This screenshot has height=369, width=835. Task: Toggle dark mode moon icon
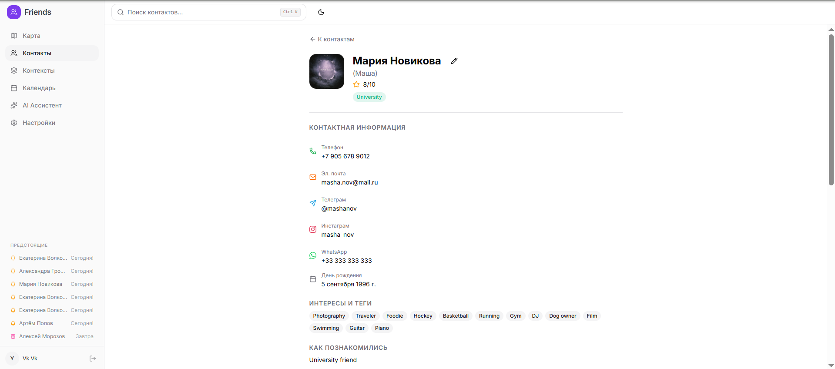point(321,12)
